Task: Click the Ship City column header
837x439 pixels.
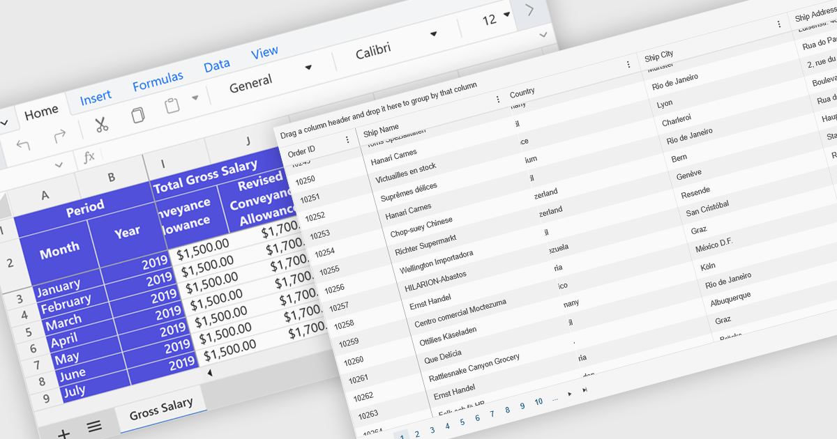Action: [659, 56]
